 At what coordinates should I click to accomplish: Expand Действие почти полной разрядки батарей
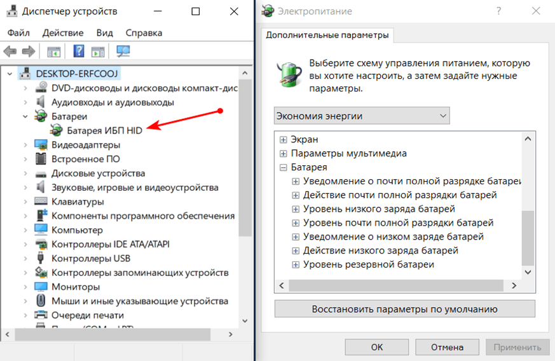[296, 195]
